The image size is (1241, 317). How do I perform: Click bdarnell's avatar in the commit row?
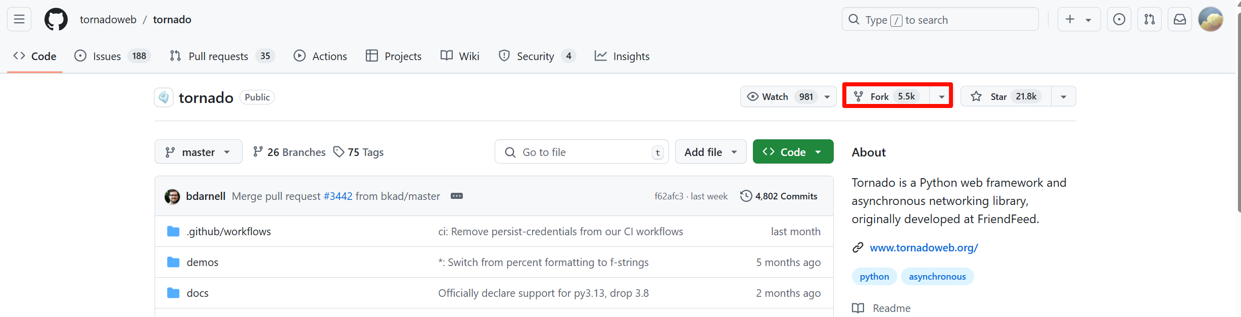[172, 196]
